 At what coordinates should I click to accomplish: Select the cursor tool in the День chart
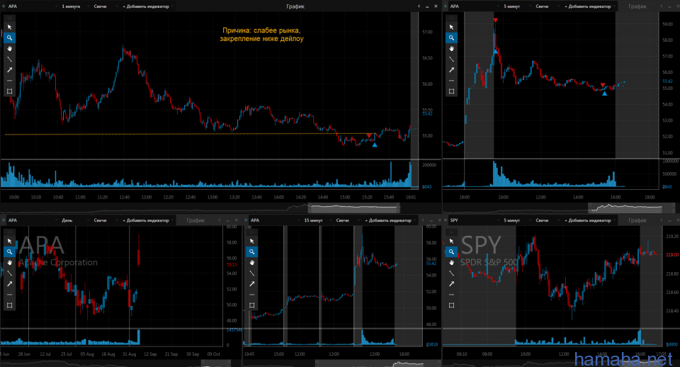[9, 241]
